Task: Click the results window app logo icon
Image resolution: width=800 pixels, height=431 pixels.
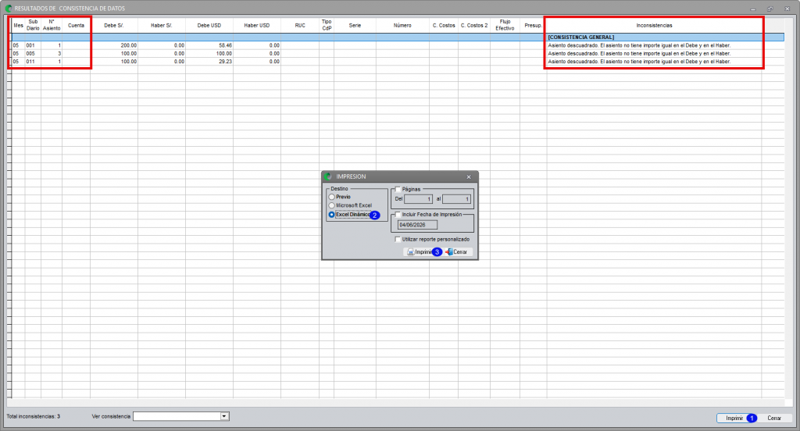Action: tap(8, 8)
